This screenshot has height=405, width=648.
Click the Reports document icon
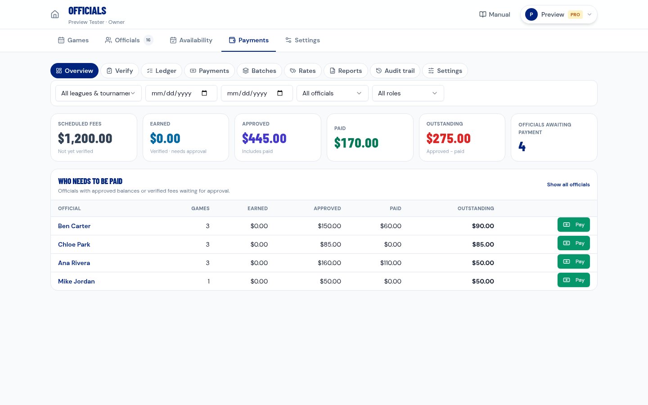(x=333, y=71)
